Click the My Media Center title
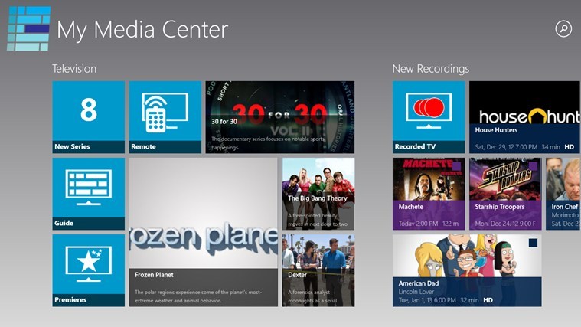581x327 pixels. point(142,30)
